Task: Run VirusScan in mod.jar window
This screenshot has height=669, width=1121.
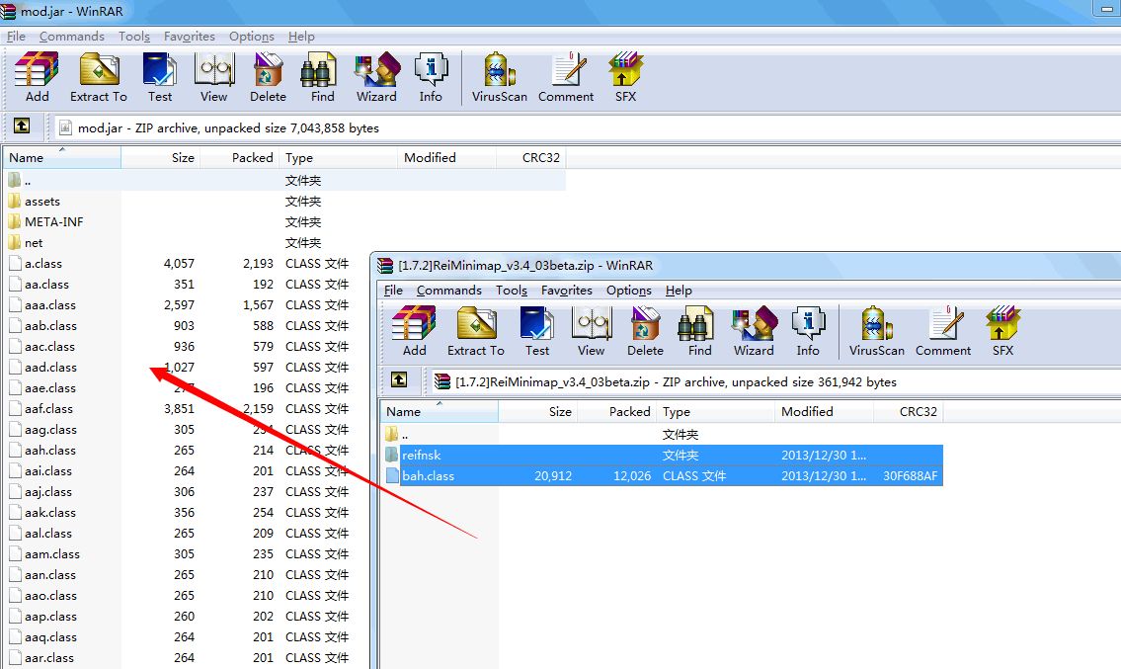Action: [x=500, y=77]
